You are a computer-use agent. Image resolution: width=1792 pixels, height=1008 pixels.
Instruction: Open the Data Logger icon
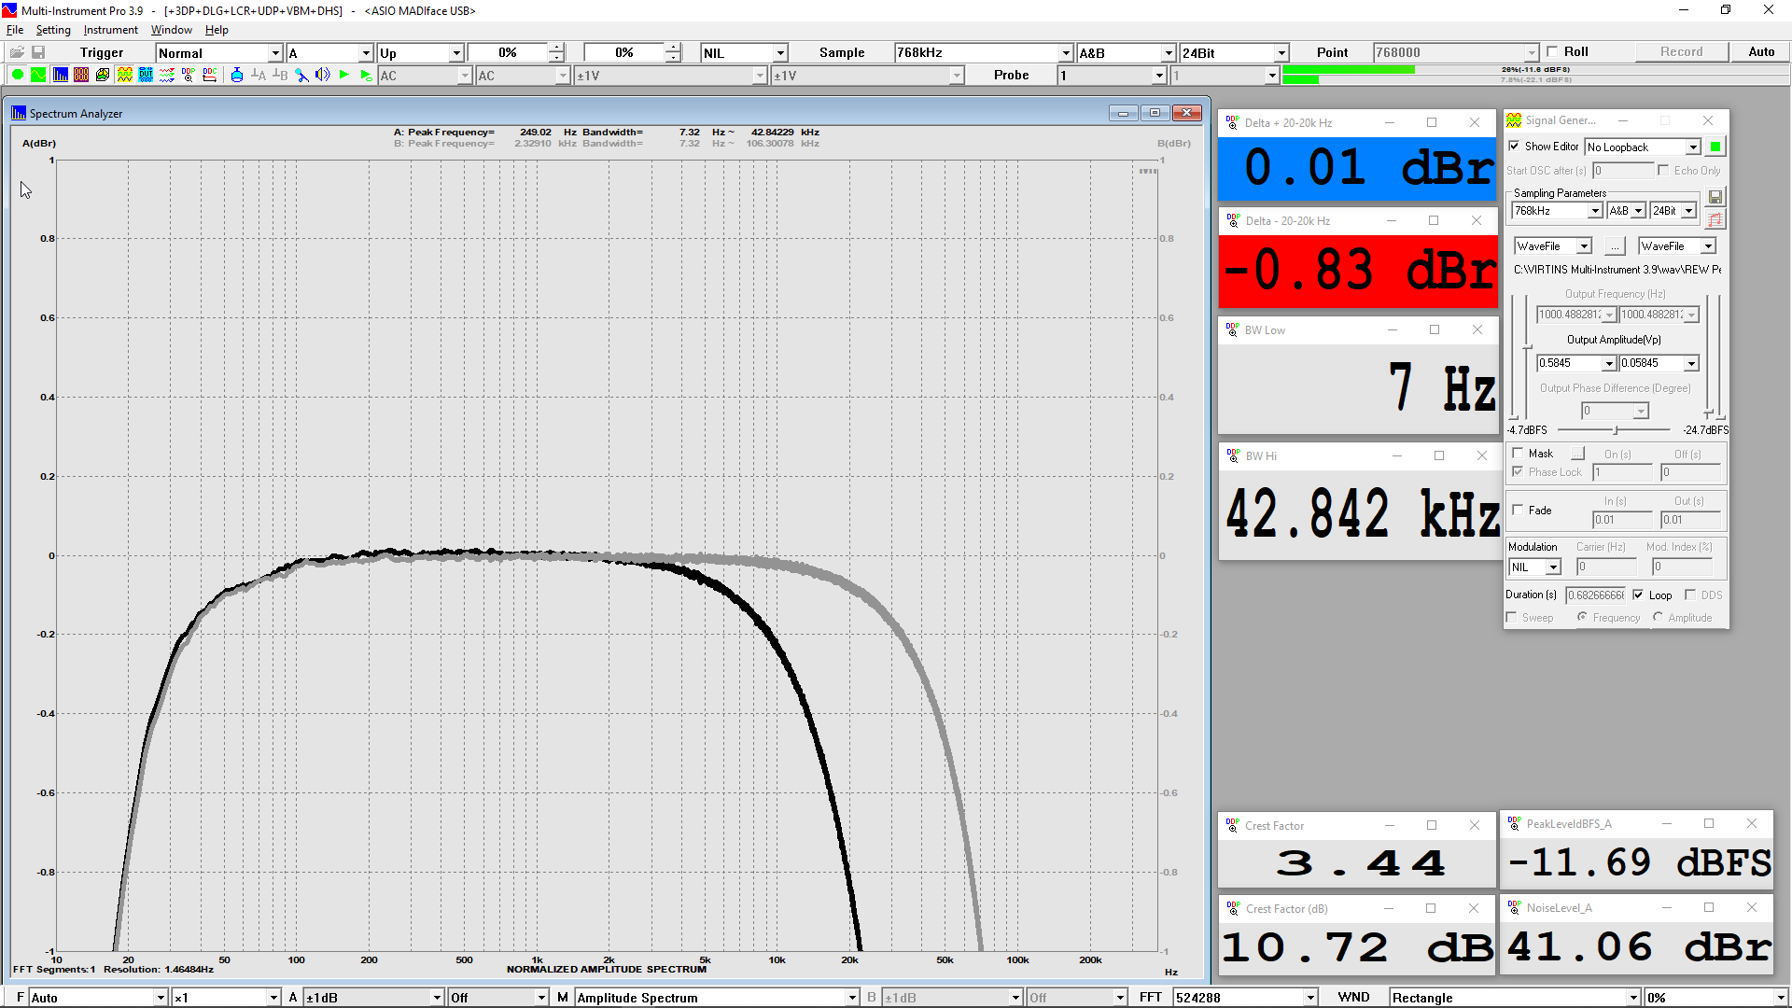point(167,76)
